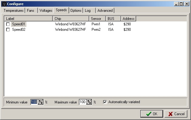191x120 pixels.
Task: Minimize the Configure window
Action: 176,4
